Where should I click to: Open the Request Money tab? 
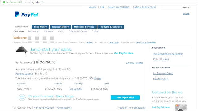(x=60, y=27)
